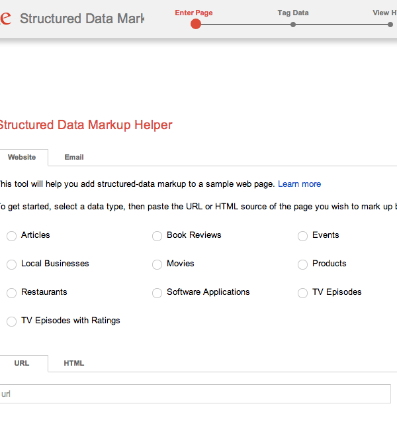
Task: Select Local Businesses data type
Action: (x=11, y=264)
